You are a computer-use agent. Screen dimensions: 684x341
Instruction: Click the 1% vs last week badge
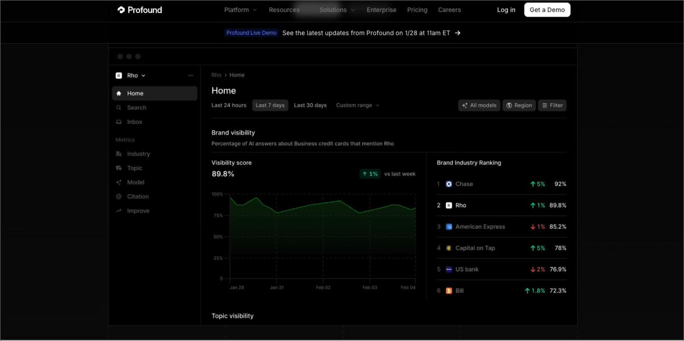(x=370, y=174)
